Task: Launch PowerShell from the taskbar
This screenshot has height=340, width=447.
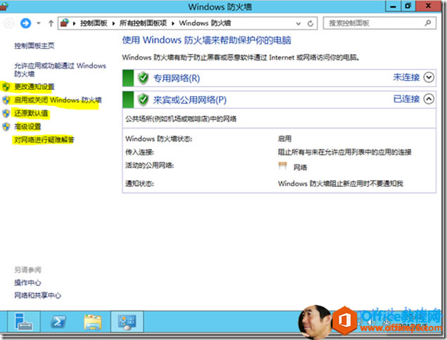Action: pyautogui.click(x=58, y=322)
